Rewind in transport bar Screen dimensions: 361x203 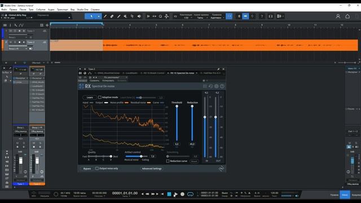point(147,194)
